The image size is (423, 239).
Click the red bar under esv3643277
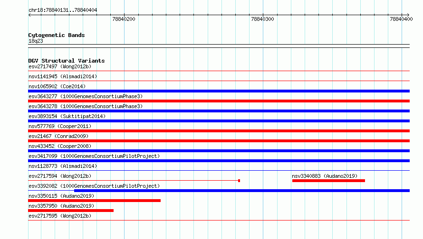[x=219, y=101]
